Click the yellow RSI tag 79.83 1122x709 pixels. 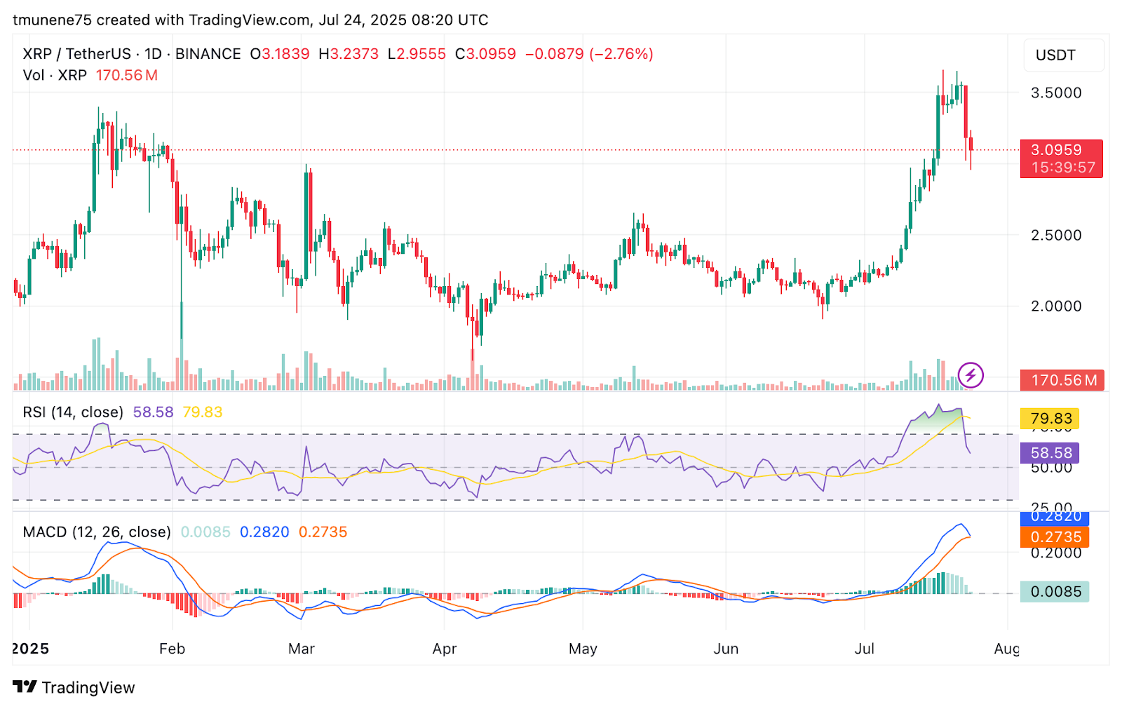tap(1050, 419)
